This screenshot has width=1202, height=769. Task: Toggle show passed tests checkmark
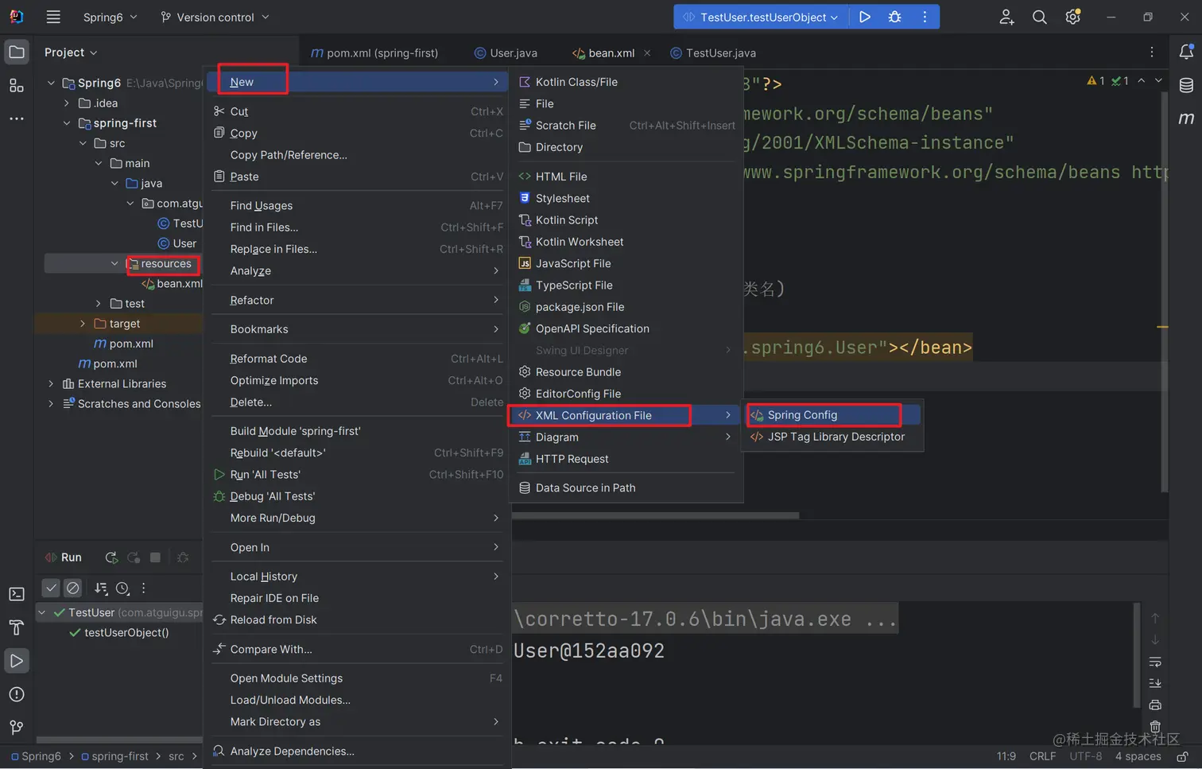(51, 588)
